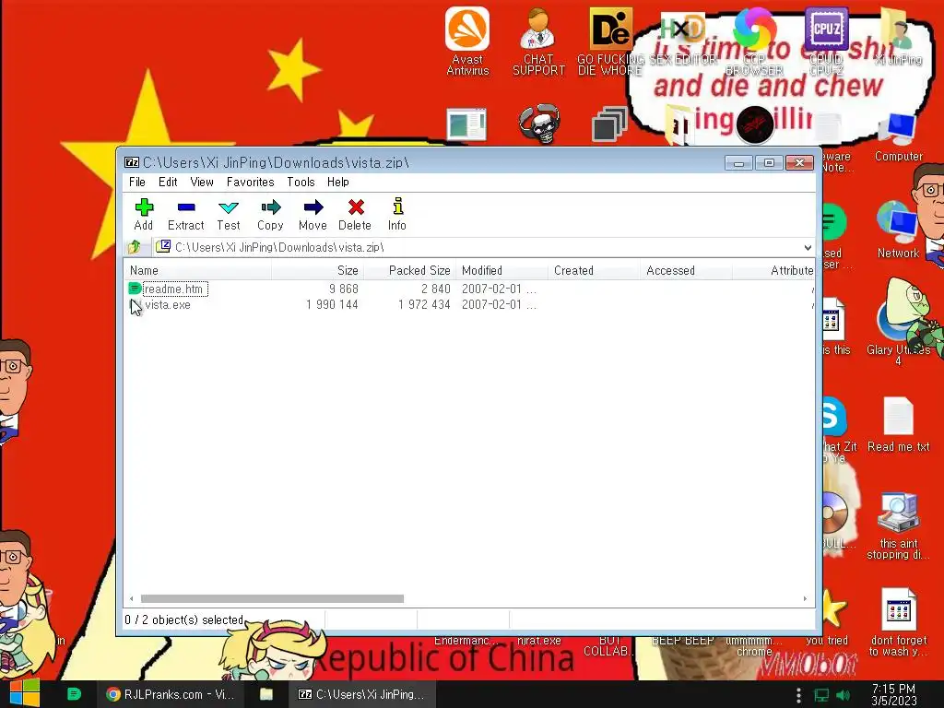The height and width of the screenshot is (708, 944).
Task: Go up one folder level
Action: (135, 247)
